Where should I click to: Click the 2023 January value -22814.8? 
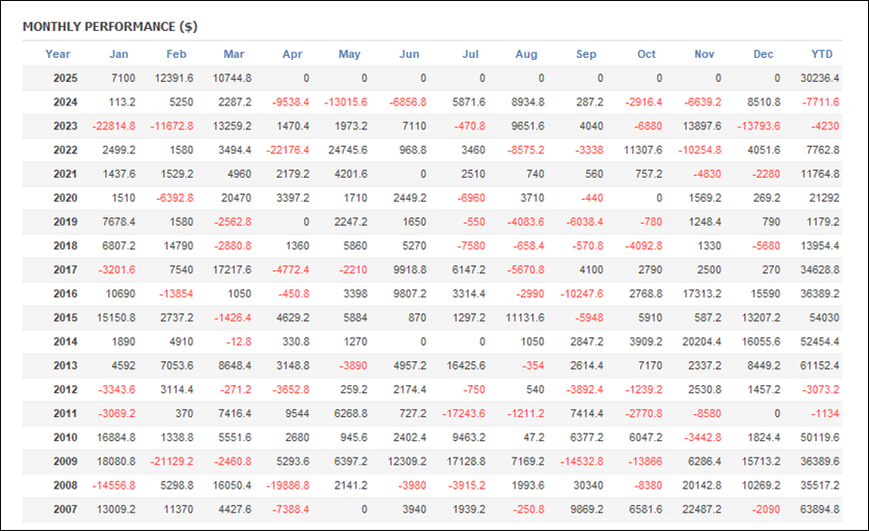[x=114, y=126]
